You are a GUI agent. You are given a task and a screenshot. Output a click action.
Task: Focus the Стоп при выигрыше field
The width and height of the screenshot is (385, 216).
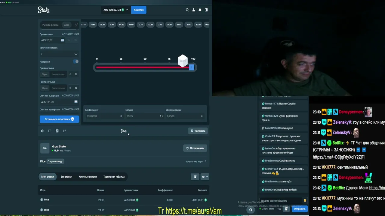[x=59, y=102]
